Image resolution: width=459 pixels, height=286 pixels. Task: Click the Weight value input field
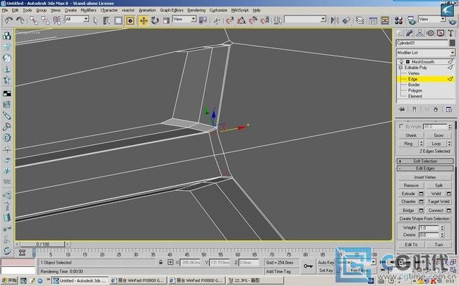click(x=429, y=228)
